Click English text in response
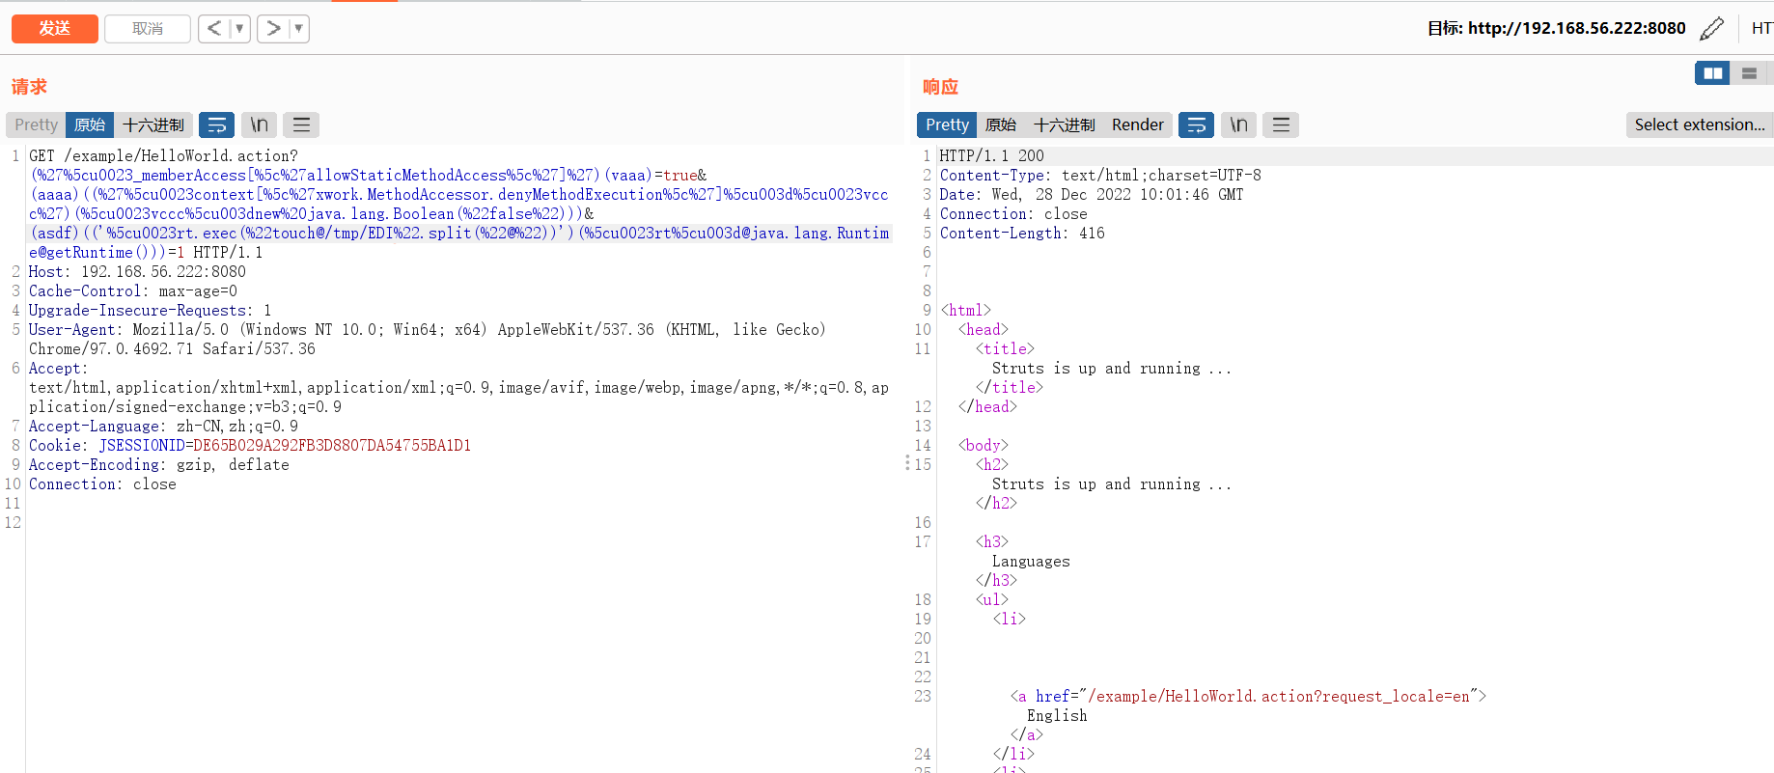Viewport: 1774px width, 773px height. 1057,715
